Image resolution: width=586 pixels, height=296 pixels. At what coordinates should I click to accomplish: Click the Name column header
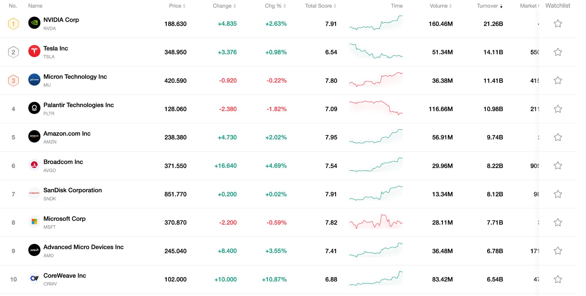pos(35,6)
